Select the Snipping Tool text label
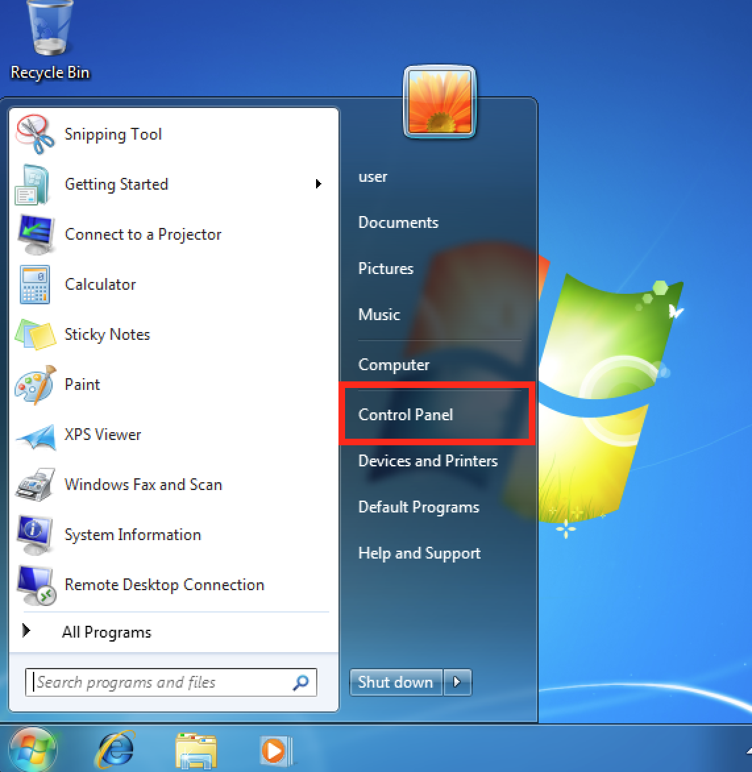Screen dimensions: 752x772 point(113,134)
